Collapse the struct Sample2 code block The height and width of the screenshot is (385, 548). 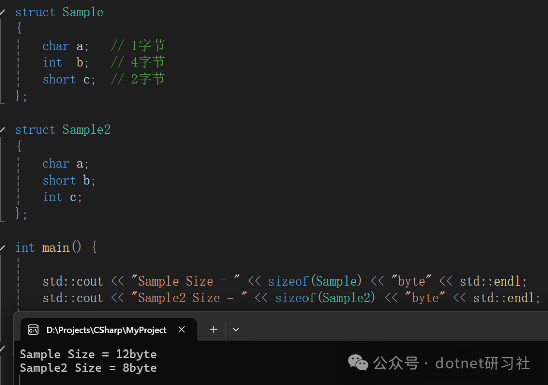coord(2,130)
